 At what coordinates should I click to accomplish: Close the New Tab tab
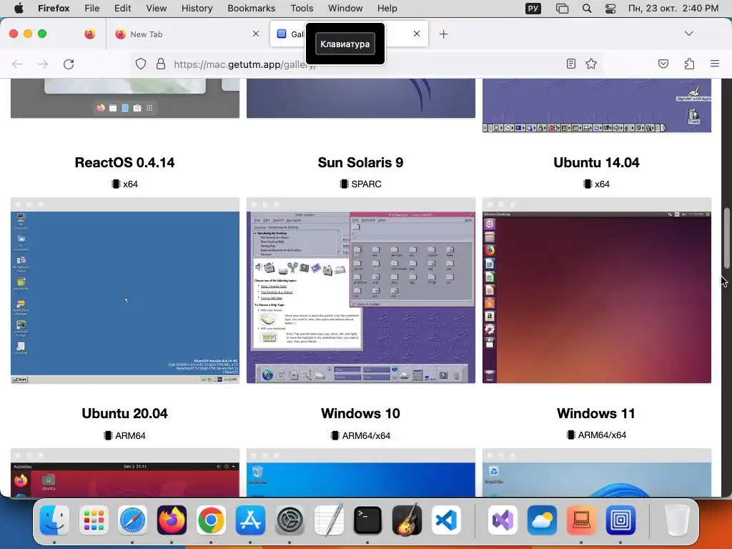256,34
